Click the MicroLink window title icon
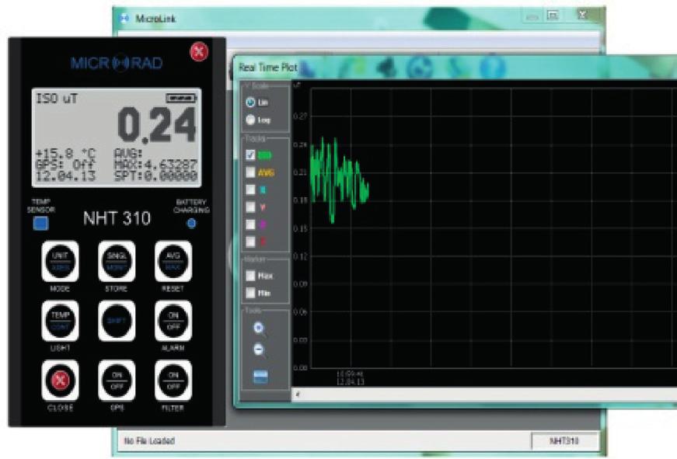Screen dimensions: 677x459 124,19
